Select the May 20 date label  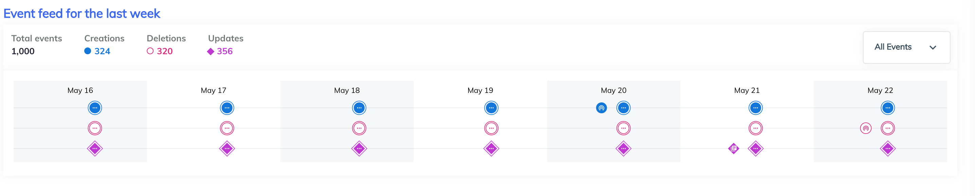pos(613,90)
